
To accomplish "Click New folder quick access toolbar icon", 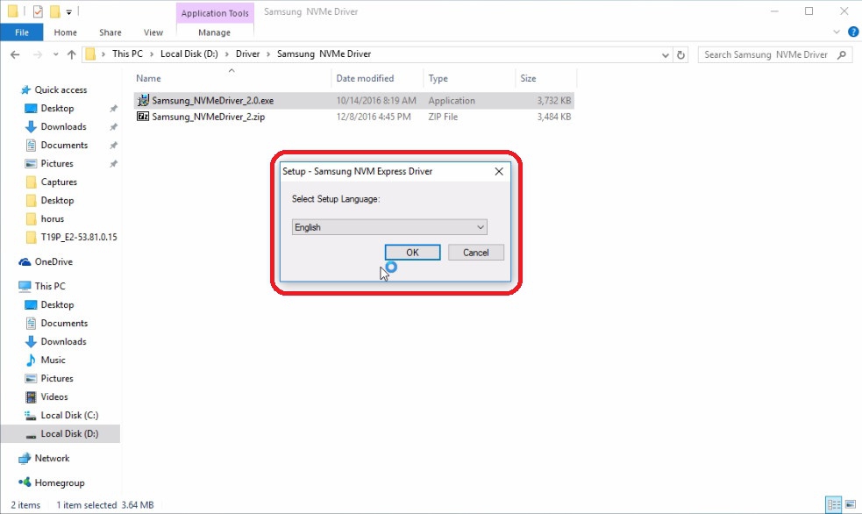I will pyautogui.click(x=54, y=11).
